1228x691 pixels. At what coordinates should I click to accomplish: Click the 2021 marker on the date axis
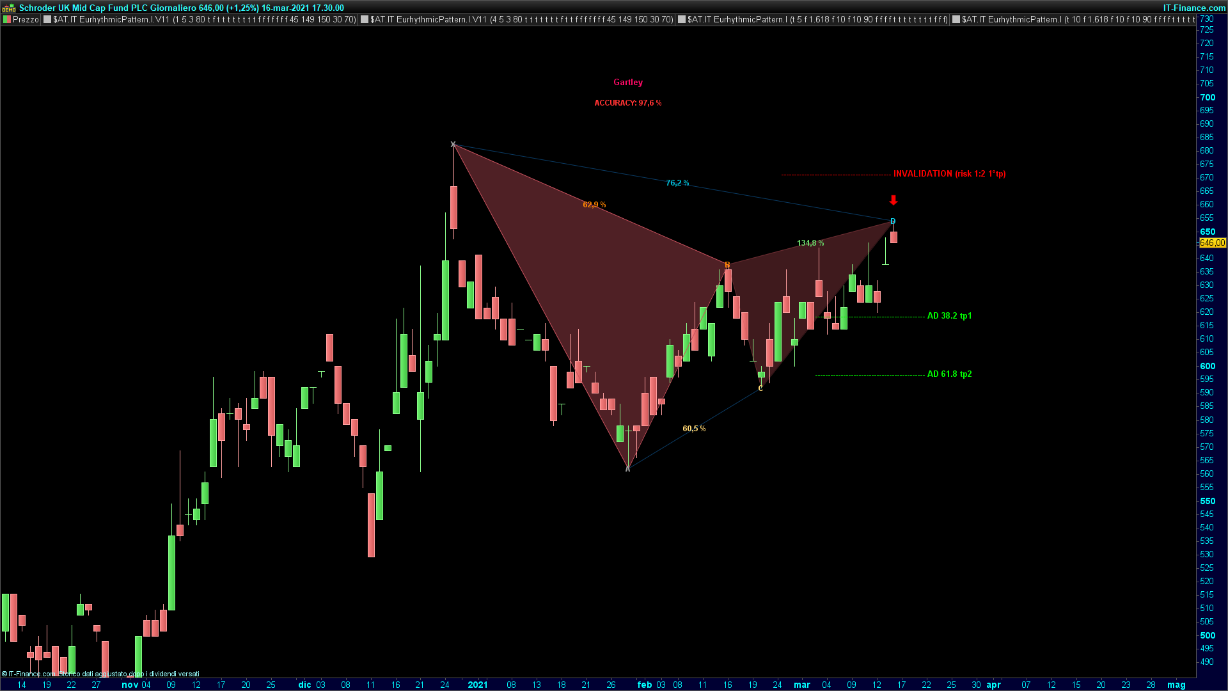click(x=478, y=685)
